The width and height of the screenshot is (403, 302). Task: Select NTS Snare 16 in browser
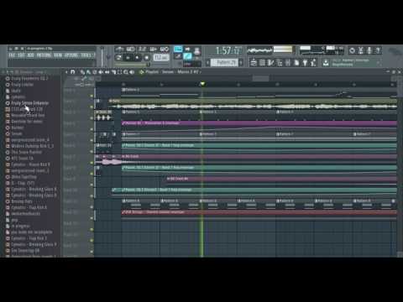click(x=22, y=159)
